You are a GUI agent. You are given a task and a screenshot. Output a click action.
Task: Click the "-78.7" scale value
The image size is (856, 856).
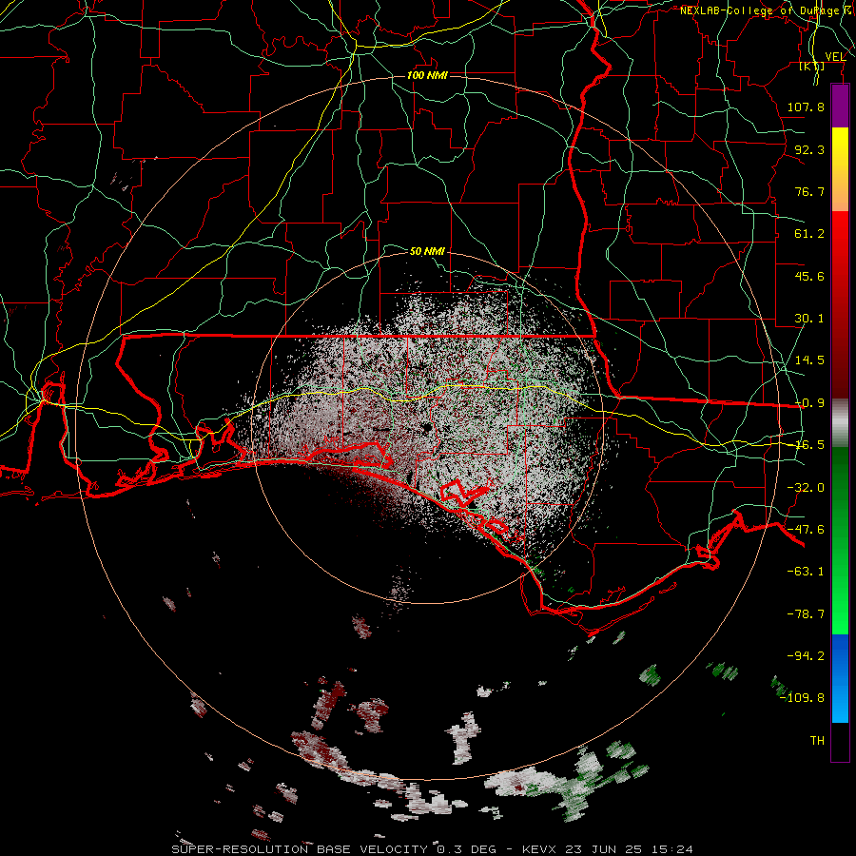pyautogui.click(x=806, y=614)
